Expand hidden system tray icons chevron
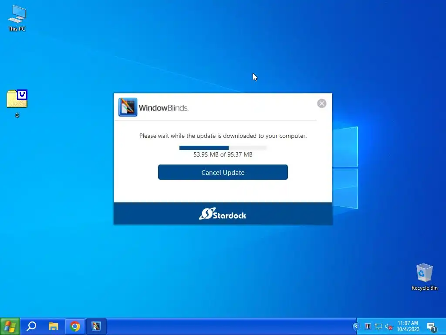Screen dimensions: 446x335 [356, 326]
